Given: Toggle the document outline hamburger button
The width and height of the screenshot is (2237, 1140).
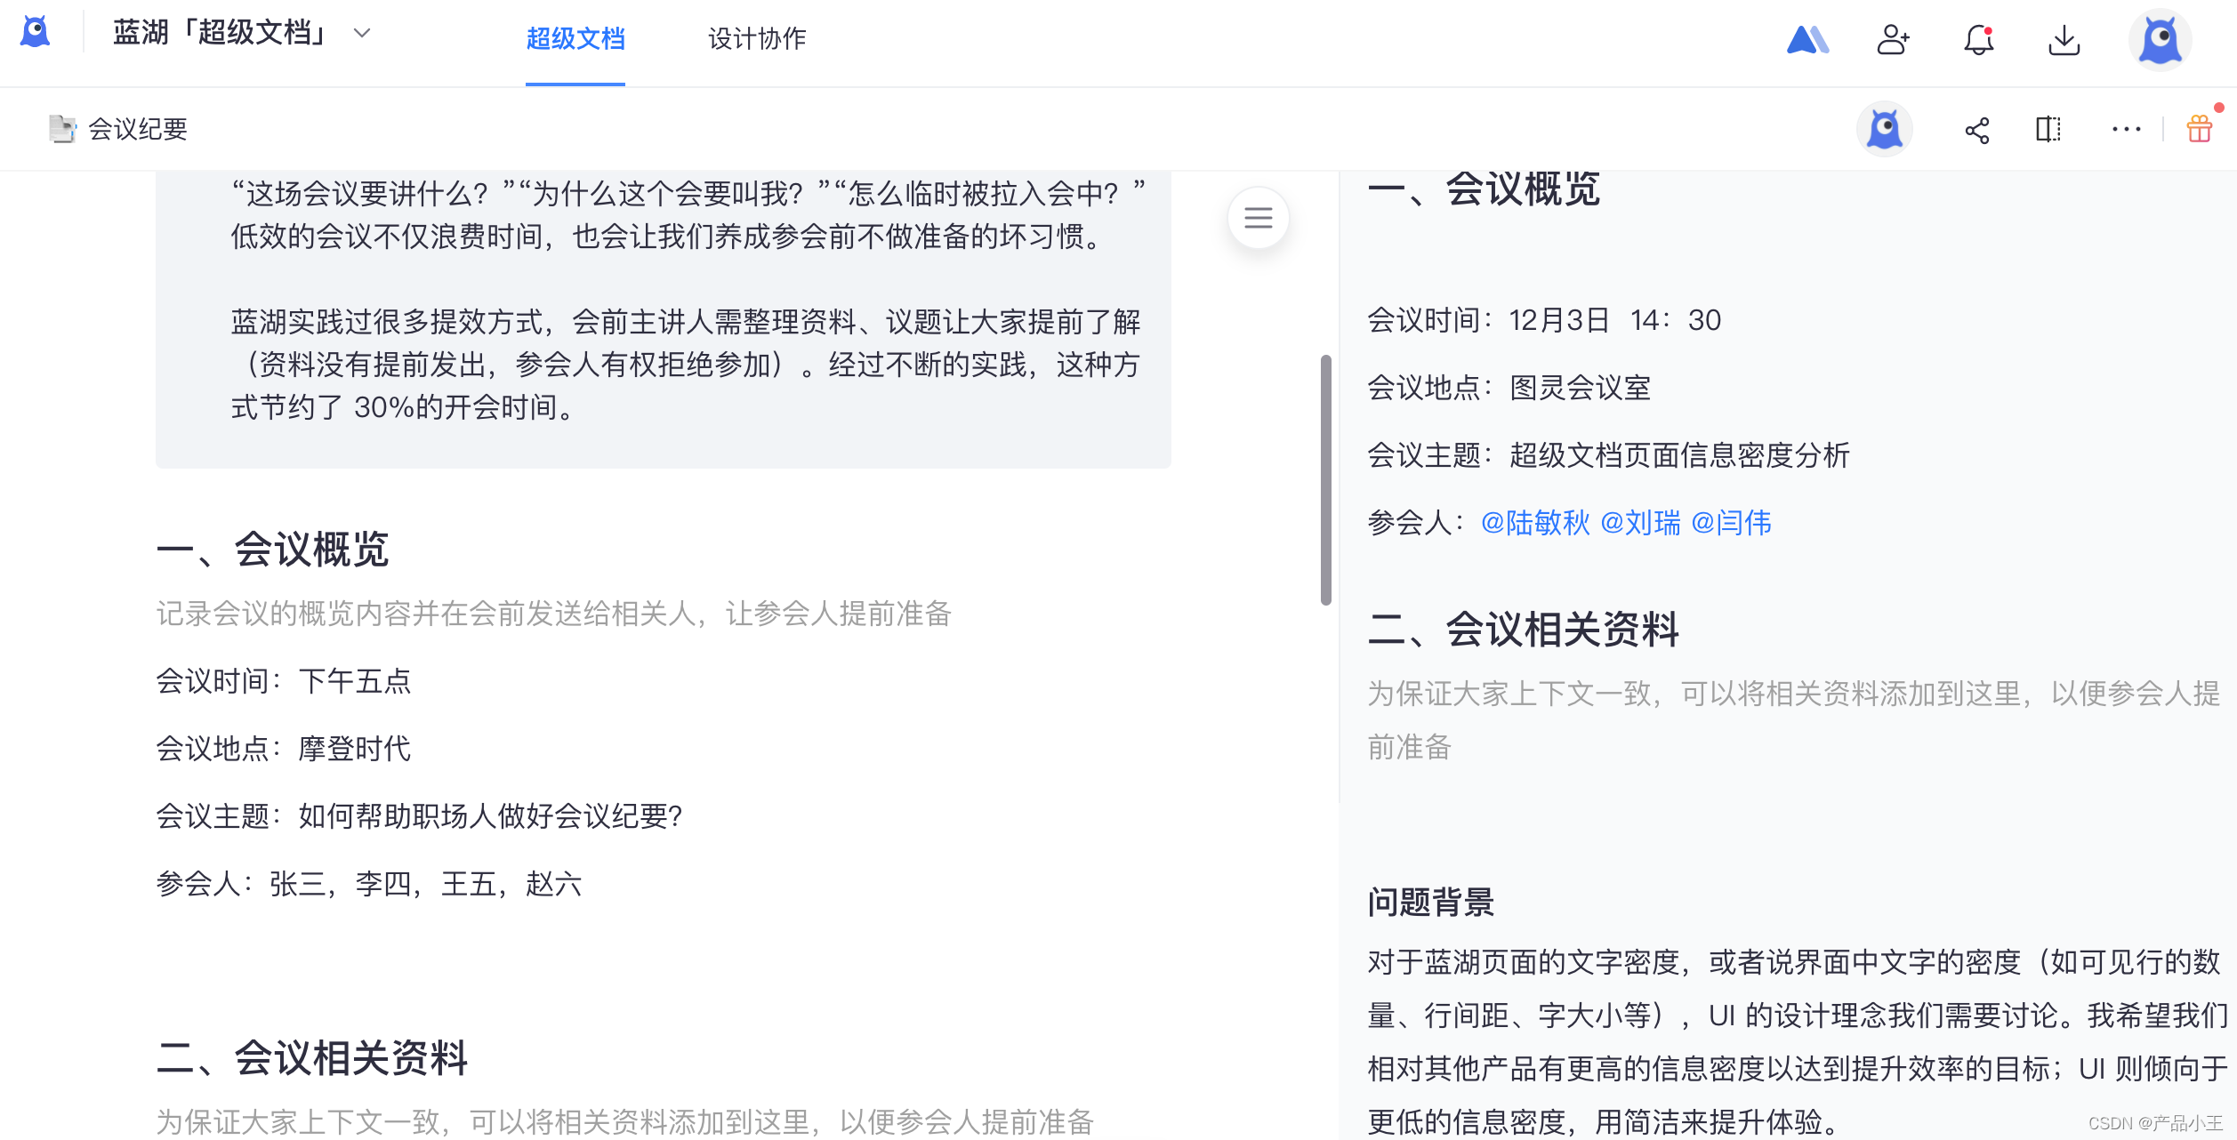Looking at the screenshot, I should pyautogui.click(x=1258, y=218).
